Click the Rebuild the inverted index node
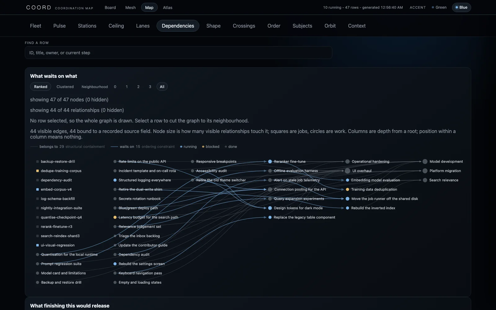 pyautogui.click(x=348, y=208)
